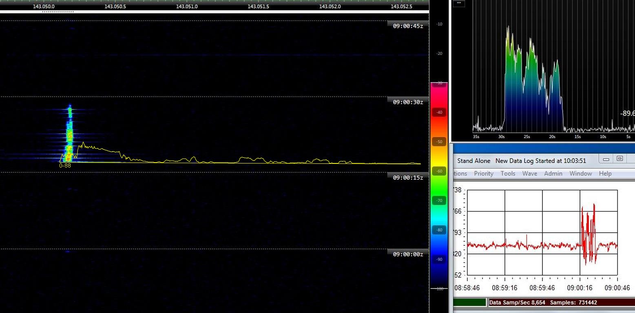Image resolution: width=635 pixels, height=313 pixels.
Task: Minimize the data log window
Action: [x=606, y=159]
